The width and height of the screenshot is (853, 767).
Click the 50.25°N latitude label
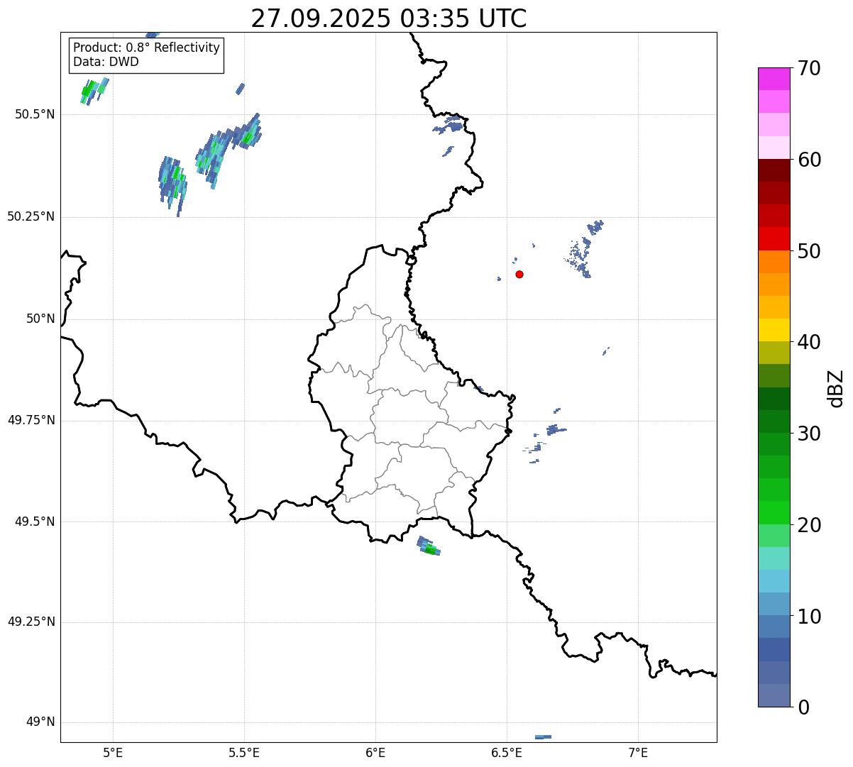tap(31, 217)
